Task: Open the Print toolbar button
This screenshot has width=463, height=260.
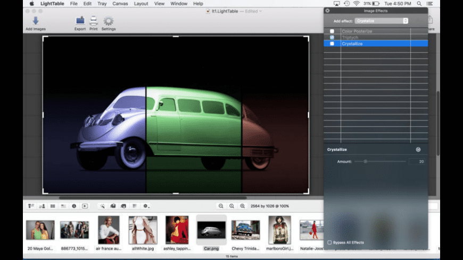Action: tap(94, 21)
